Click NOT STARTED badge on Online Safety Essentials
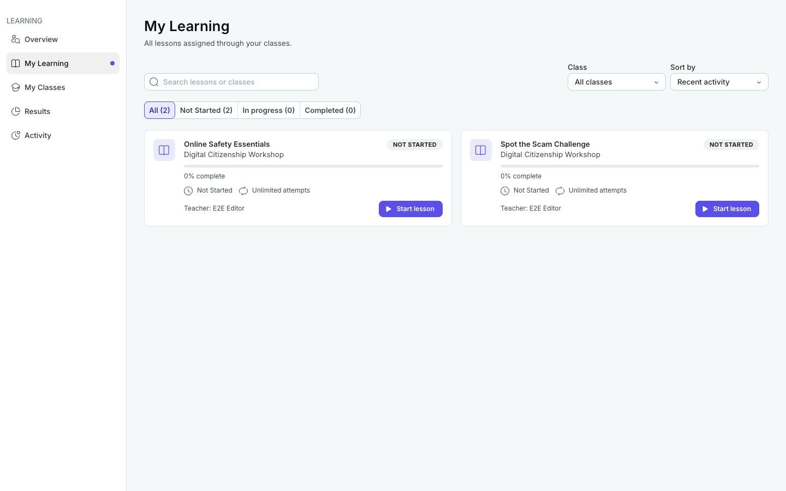This screenshot has width=786, height=491. 415,145
